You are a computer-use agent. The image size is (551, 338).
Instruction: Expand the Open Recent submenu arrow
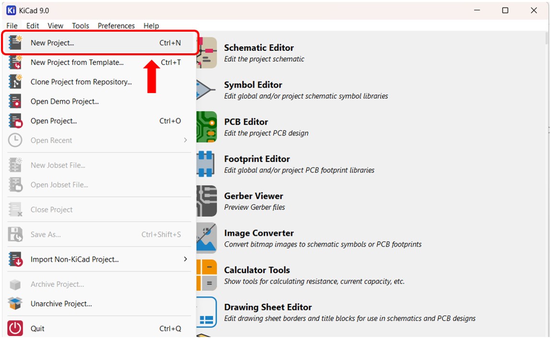click(x=185, y=140)
